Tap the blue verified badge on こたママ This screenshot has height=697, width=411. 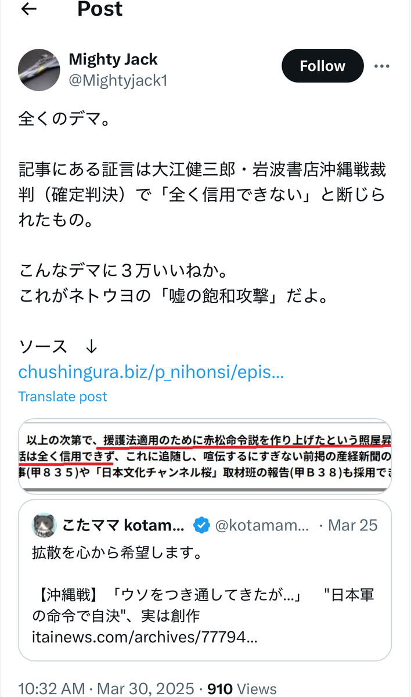(x=201, y=525)
